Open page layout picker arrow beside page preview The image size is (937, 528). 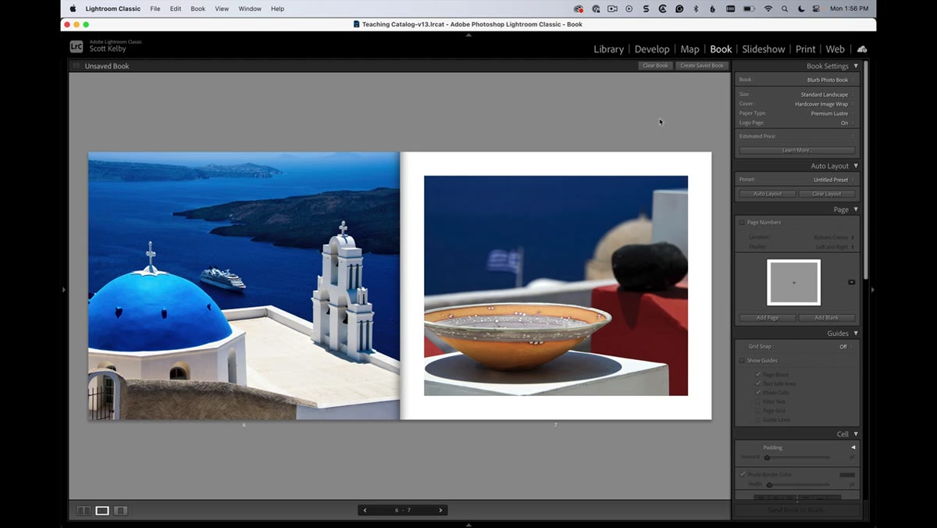[x=851, y=282]
